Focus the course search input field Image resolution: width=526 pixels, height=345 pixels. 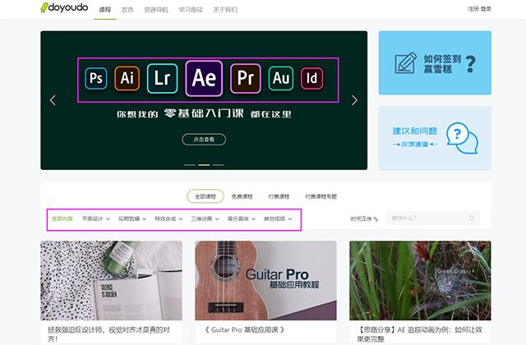pos(433,218)
